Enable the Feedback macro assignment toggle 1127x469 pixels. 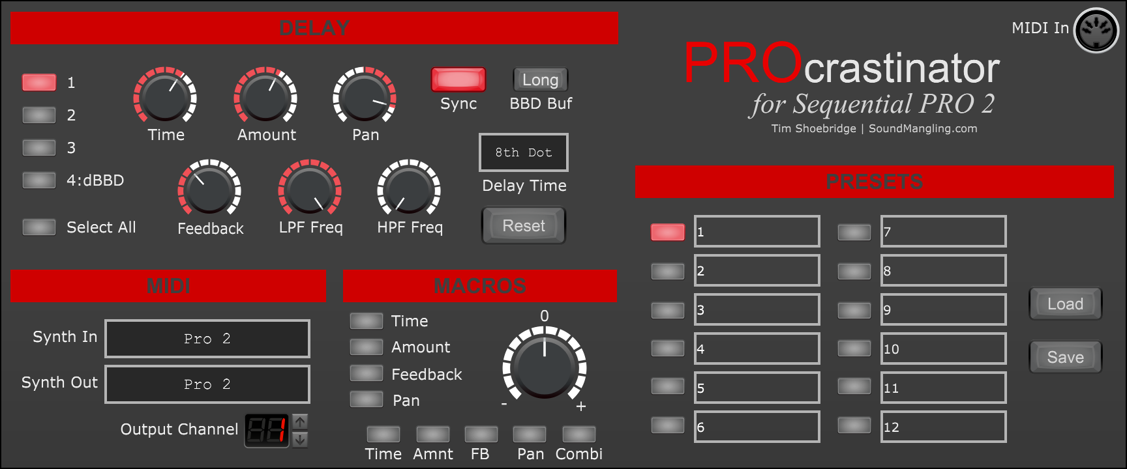tap(367, 373)
